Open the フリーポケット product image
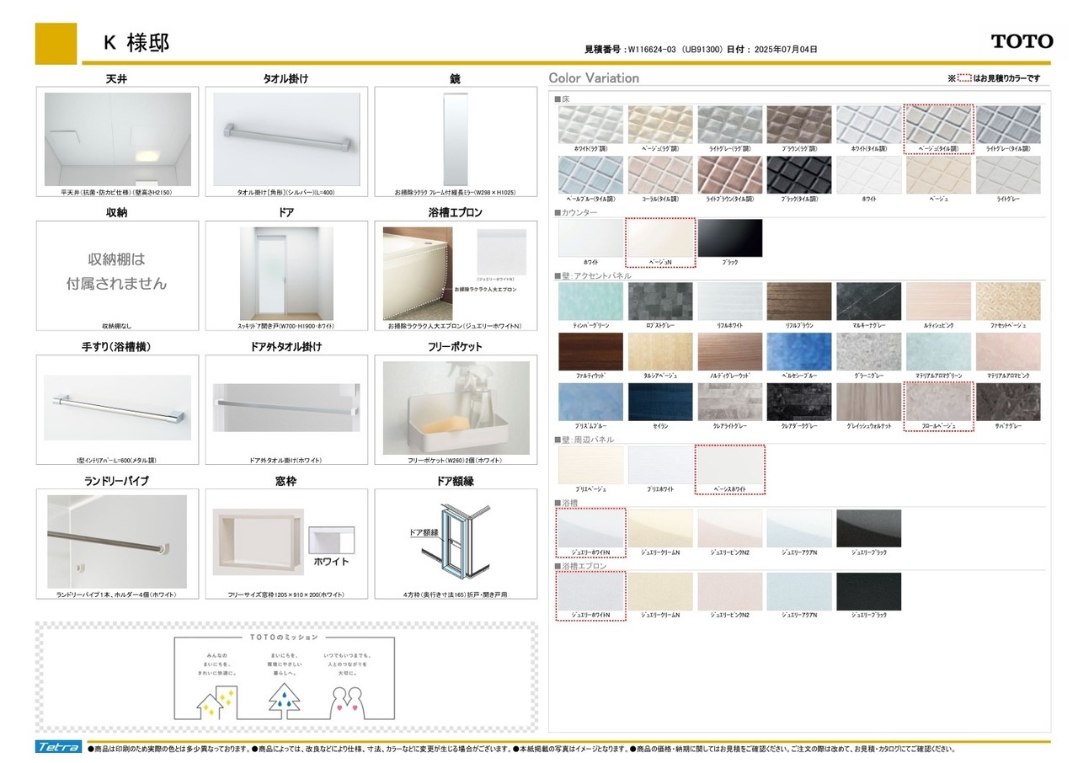This screenshot has width=1078, height=763. [456, 408]
